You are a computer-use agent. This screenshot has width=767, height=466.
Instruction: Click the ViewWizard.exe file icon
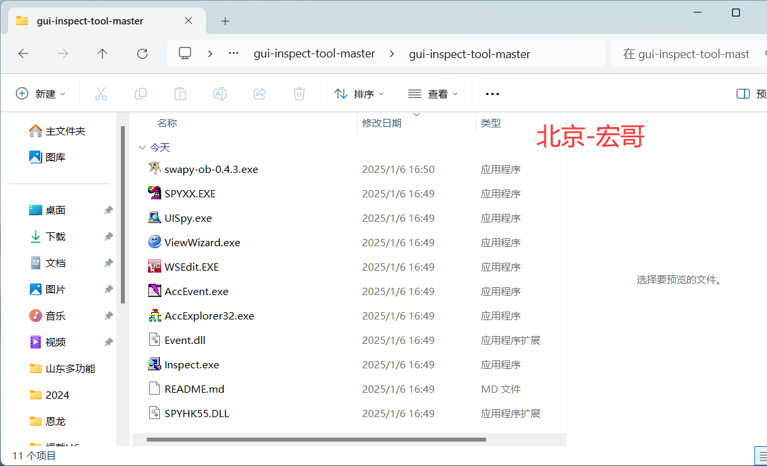pos(155,242)
